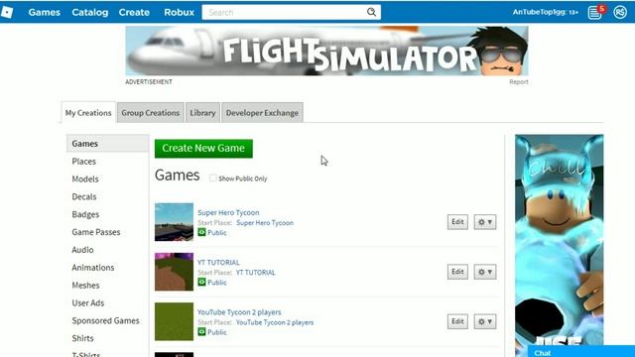Viewport: 635px width, 357px height.
Task: Open gear dropdown for YouTube Tycoon 2 players
Action: pos(485,321)
